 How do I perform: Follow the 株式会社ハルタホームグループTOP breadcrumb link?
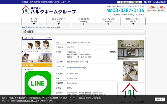click(x=36, y=27)
